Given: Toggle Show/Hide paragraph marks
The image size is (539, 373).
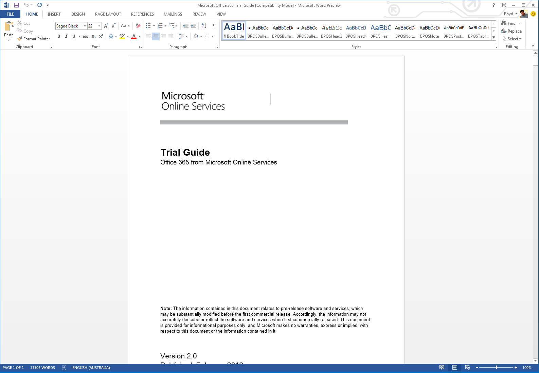Looking at the screenshot, I should [x=214, y=26].
